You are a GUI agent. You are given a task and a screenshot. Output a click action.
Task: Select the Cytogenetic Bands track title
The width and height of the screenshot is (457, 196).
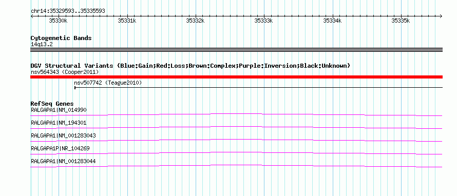tap(61, 38)
